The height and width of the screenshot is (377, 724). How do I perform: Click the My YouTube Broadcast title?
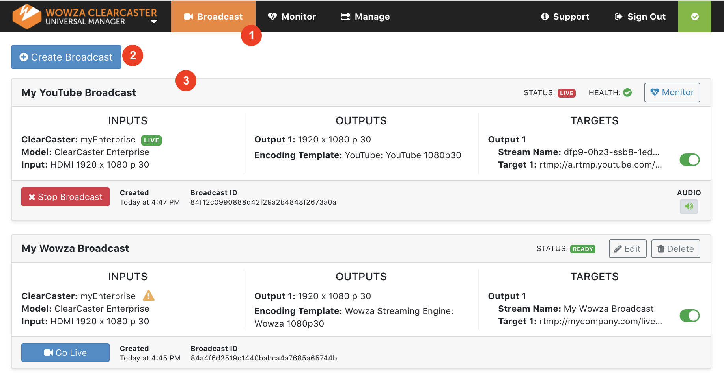point(79,92)
